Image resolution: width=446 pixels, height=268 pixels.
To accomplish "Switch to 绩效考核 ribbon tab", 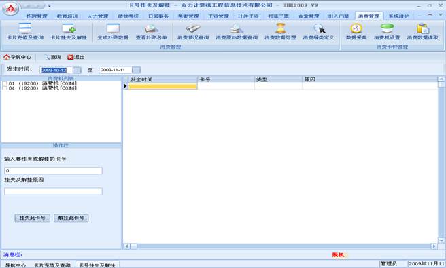I will (x=128, y=16).
